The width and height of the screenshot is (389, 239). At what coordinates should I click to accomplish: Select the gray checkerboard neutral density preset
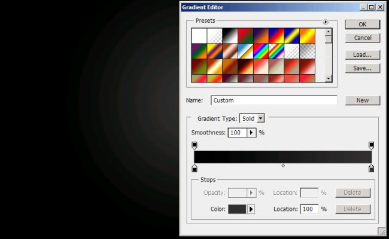(x=307, y=51)
